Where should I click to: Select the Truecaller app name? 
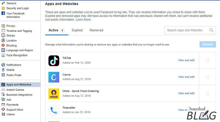coord(69,108)
